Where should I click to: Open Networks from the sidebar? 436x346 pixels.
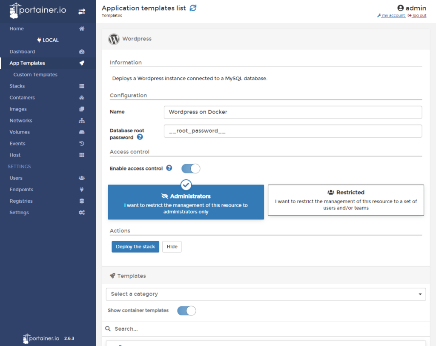click(x=21, y=121)
